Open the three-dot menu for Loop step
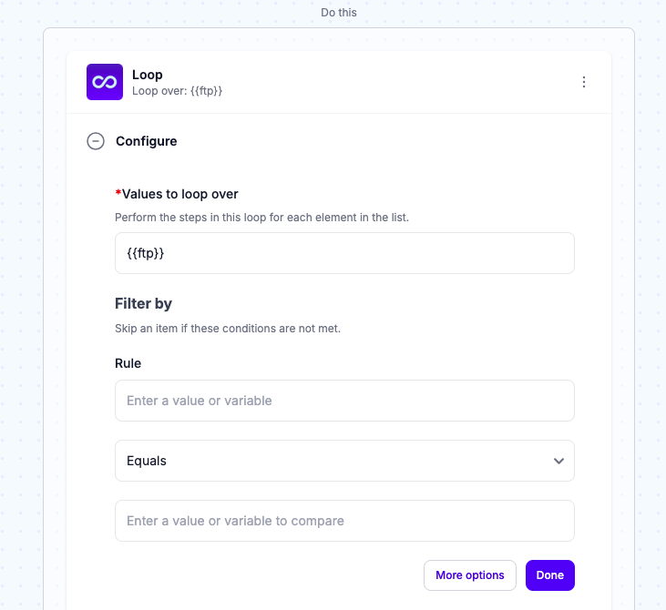Image resolution: width=666 pixels, height=610 pixels. tap(584, 82)
